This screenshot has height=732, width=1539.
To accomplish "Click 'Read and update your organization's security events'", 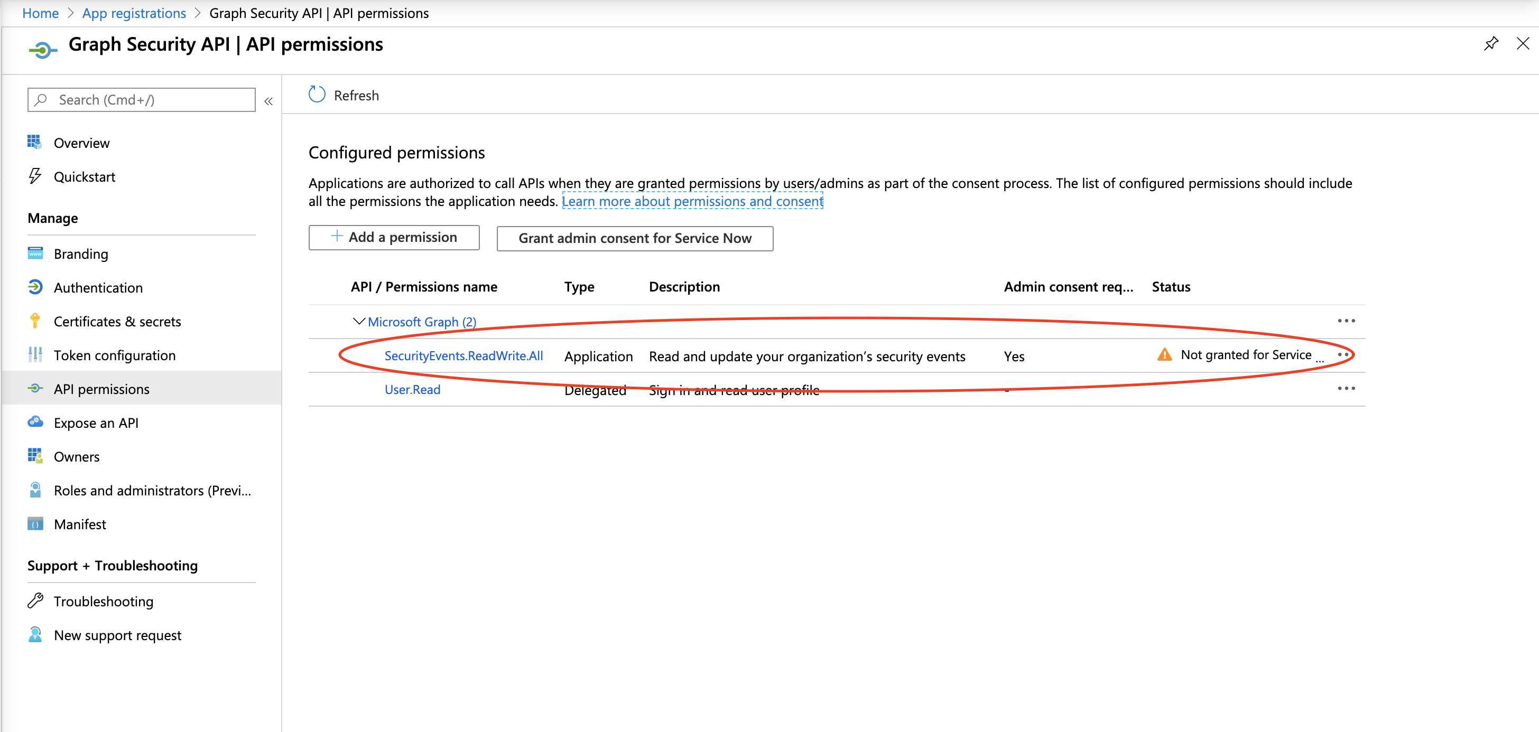I will (807, 356).
